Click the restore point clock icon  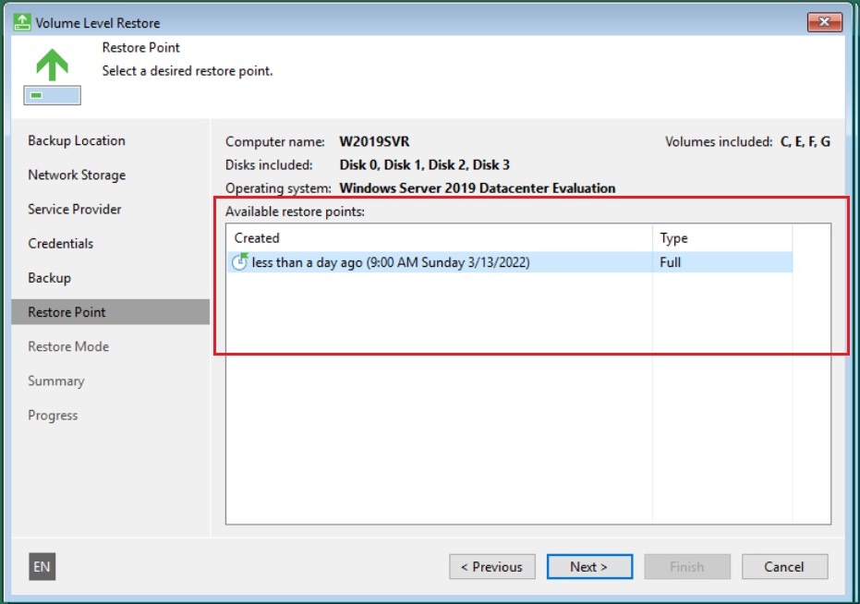[239, 262]
